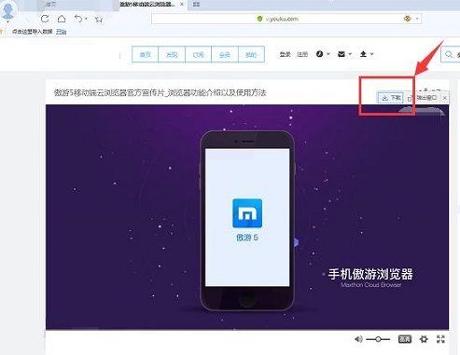Screen dimensions: 460x355
Task: Open the Youku 我的 navigation item
Action: click(x=251, y=54)
